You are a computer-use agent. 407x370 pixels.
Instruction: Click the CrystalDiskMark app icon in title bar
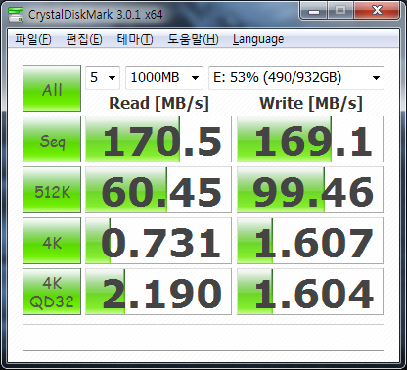pos(16,14)
